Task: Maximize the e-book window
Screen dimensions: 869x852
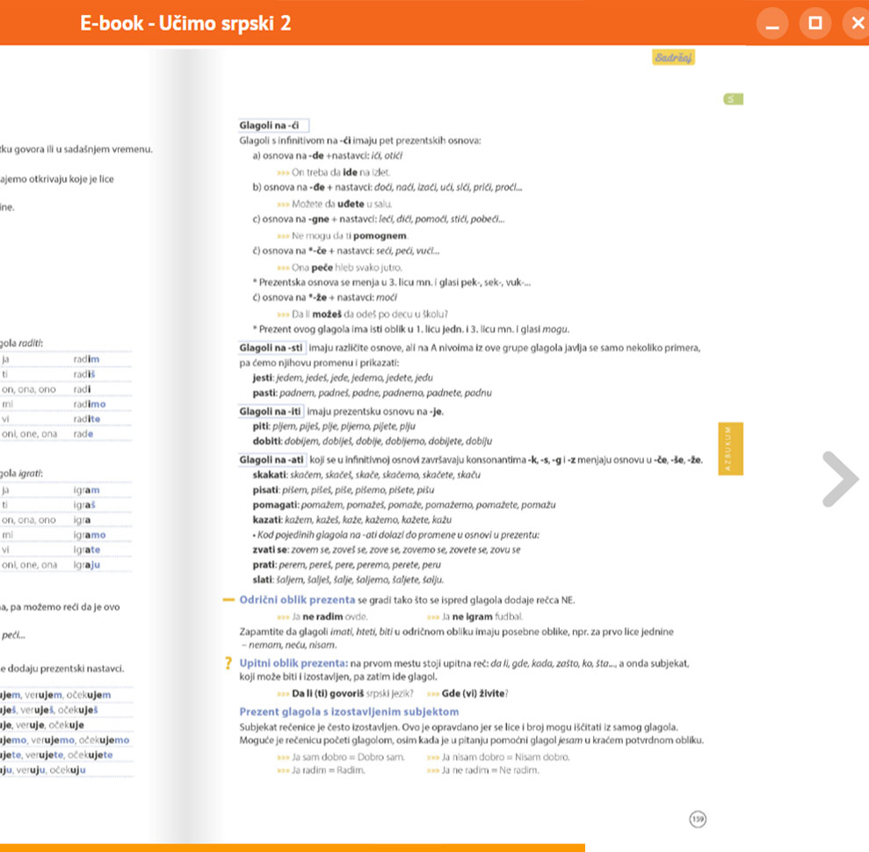Action: click(x=815, y=23)
